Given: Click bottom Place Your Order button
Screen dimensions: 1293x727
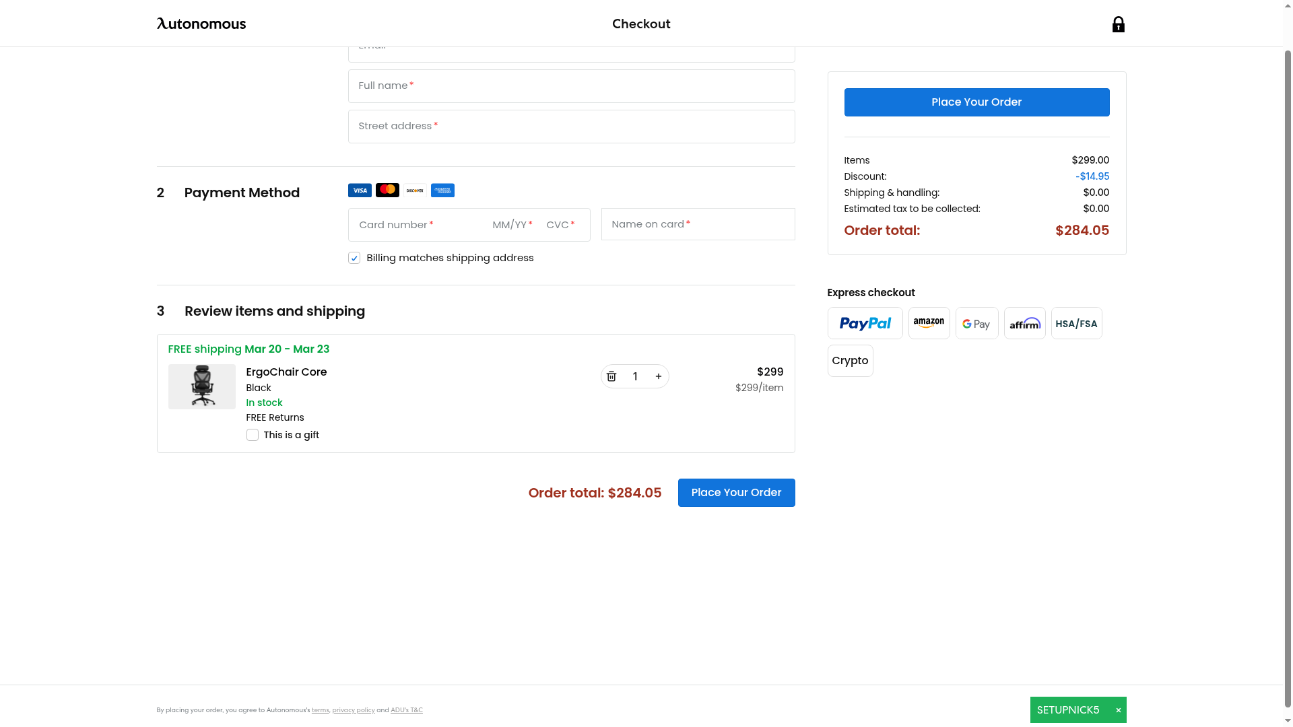Looking at the screenshot, I should pos(736,493).
